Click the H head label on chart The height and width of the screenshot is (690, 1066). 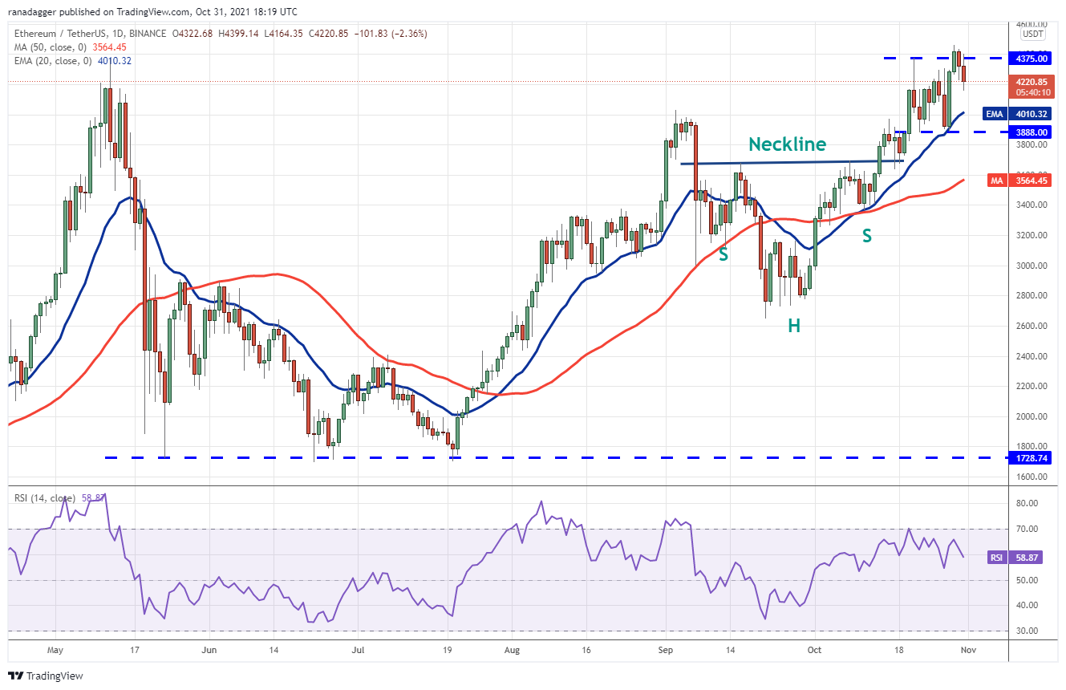pyautogui.click(x=793, y=326)
